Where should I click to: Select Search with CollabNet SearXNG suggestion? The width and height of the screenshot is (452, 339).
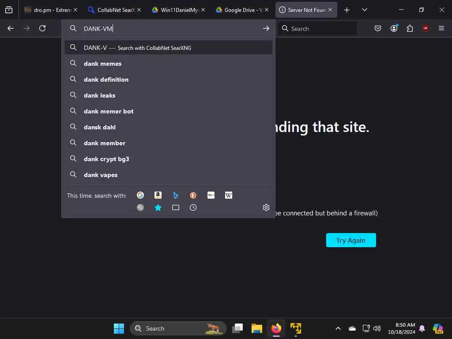tap(168, 48)
